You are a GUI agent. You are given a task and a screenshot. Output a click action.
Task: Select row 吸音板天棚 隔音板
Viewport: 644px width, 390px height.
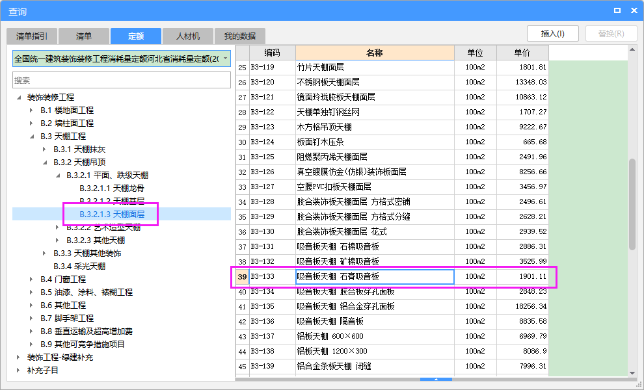[x=392, y=322]
